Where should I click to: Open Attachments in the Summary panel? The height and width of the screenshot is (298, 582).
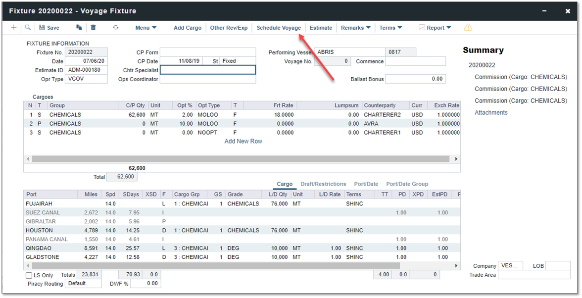491,112
